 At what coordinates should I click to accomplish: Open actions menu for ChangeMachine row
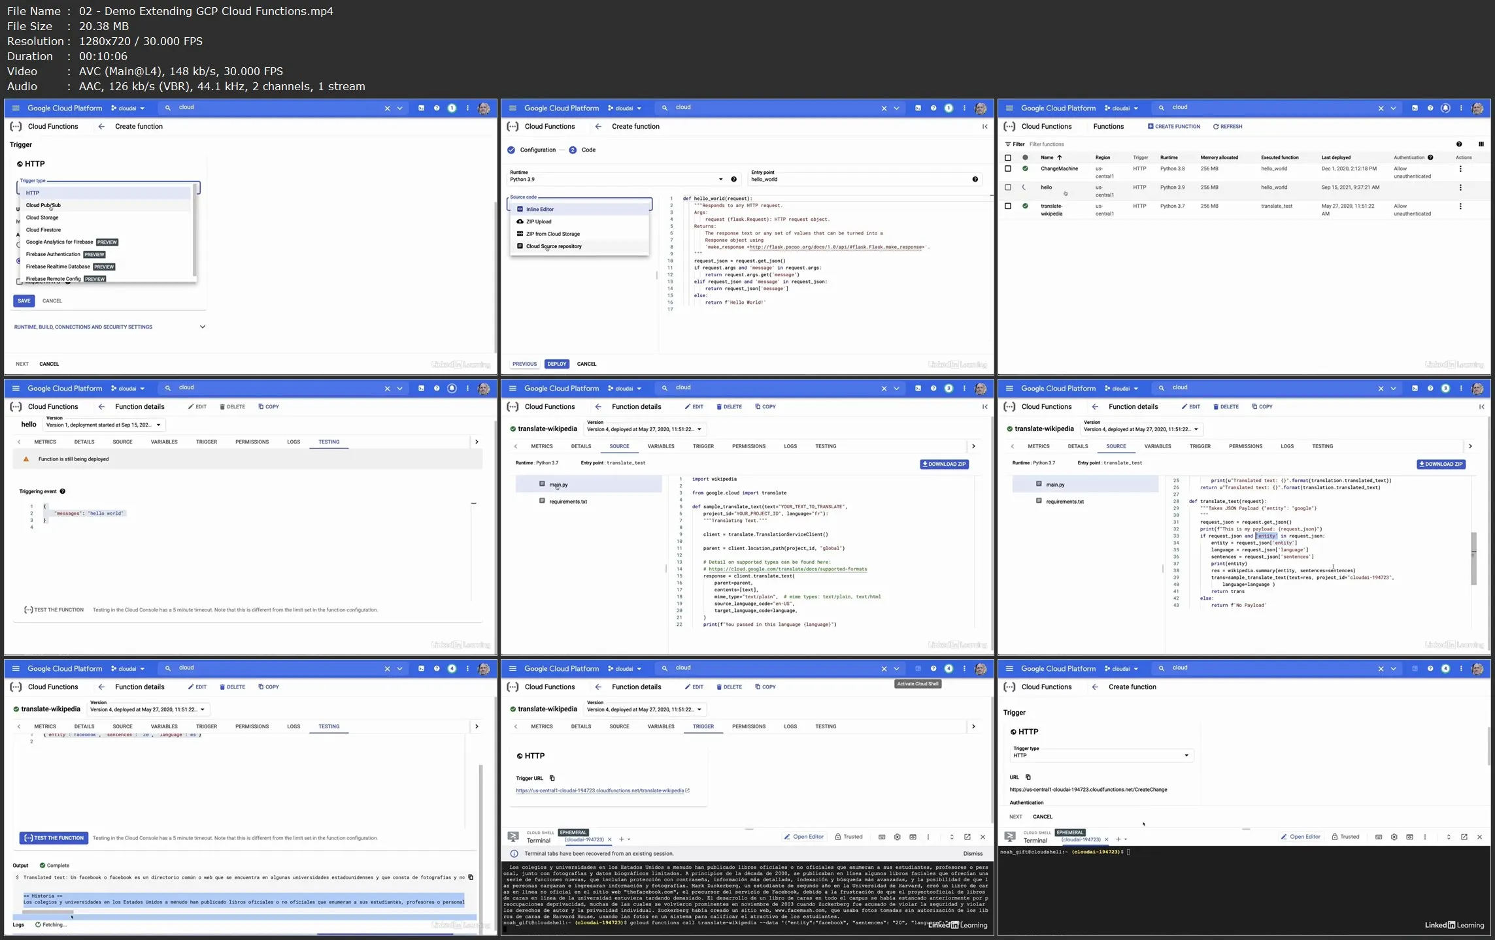coord(1460,169)
